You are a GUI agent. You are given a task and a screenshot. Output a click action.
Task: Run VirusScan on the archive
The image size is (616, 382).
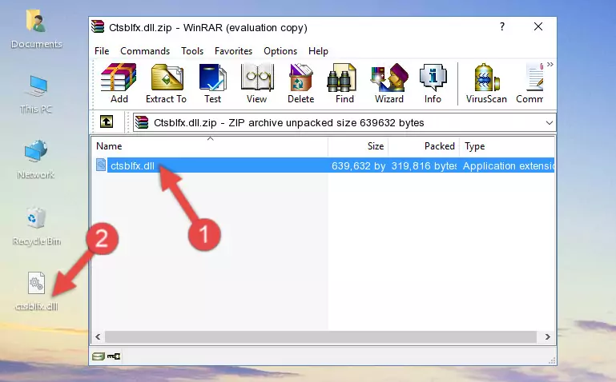(486, 83)
